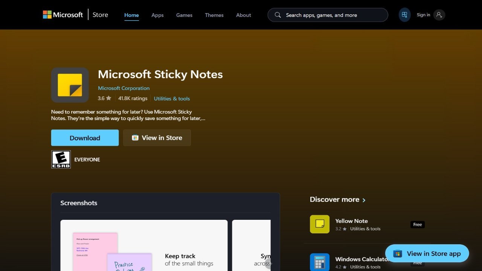Open the second partially visible screenshot
The width and height of the screenshot is (482, 271).
tap(251, 245)
